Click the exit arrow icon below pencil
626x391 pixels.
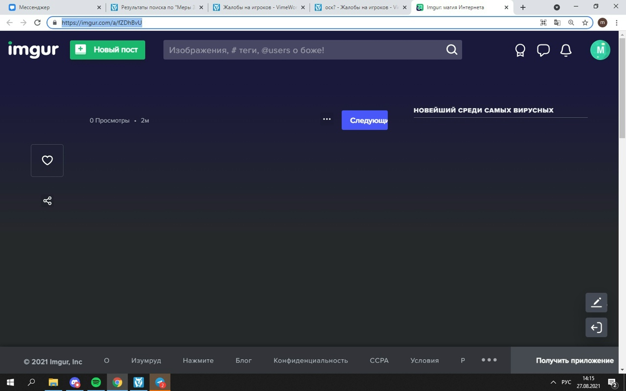(x=596, y=327)
